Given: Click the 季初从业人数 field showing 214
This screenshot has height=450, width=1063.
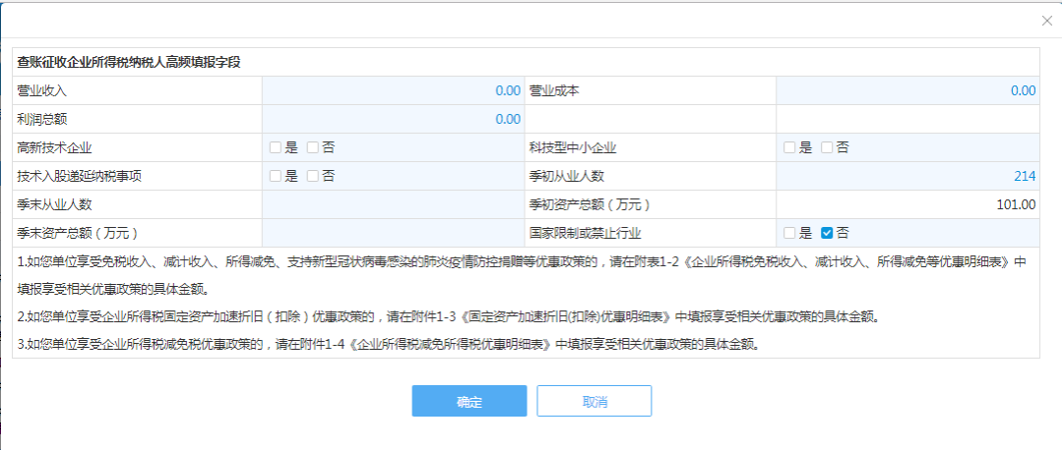Looking at the screenshot, I should [x=907, y=176].
